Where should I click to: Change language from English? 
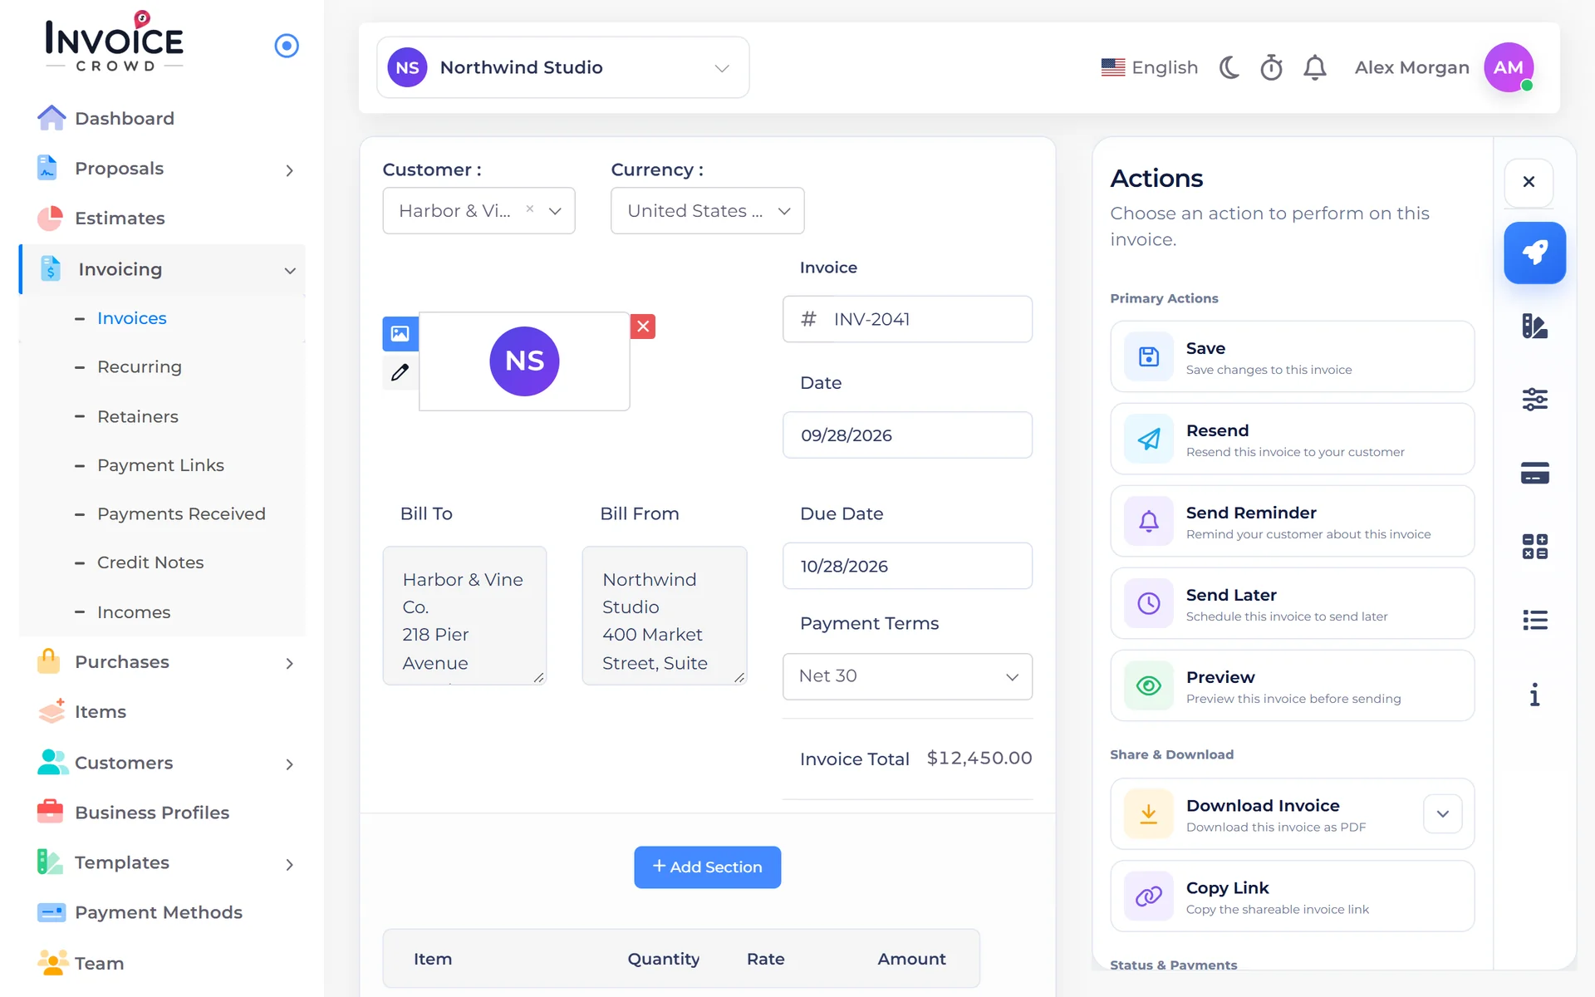1150,67
